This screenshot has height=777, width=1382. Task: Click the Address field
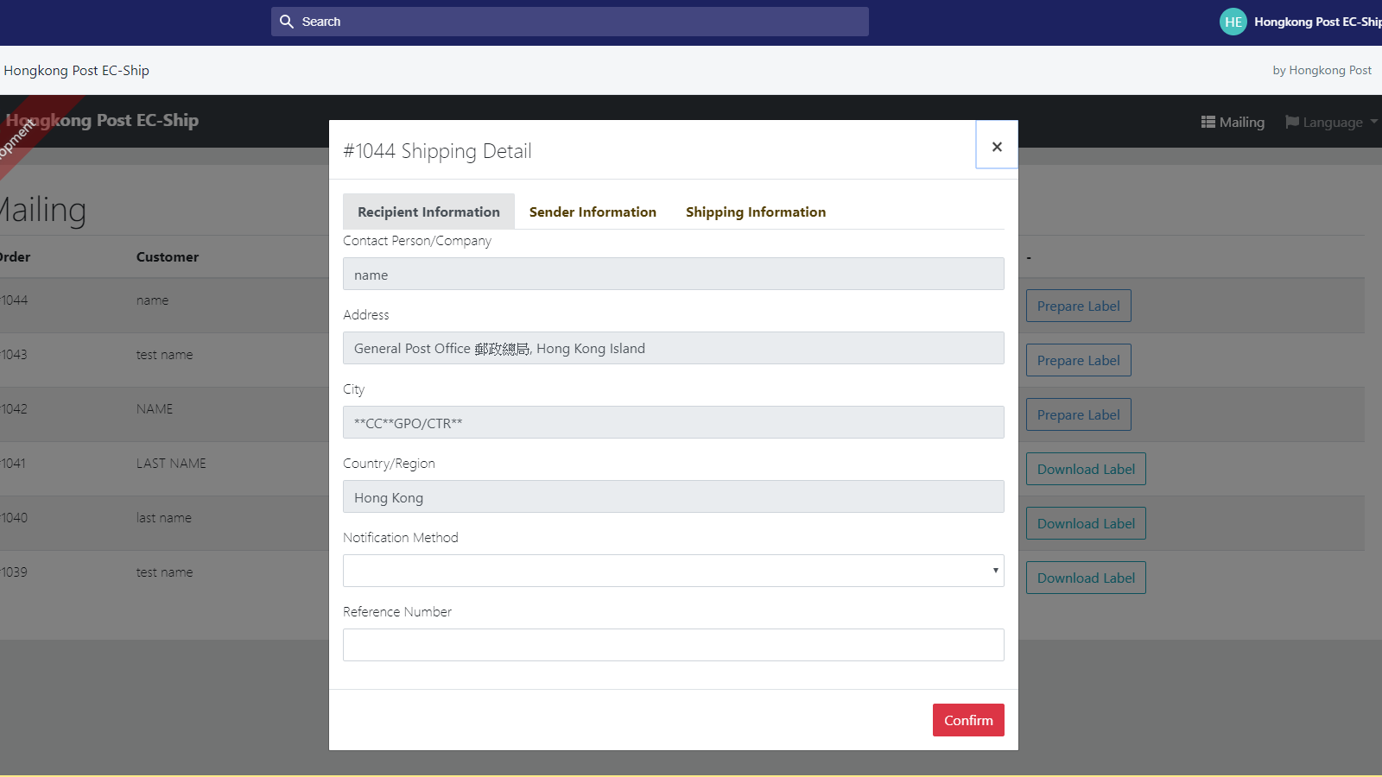674,348
